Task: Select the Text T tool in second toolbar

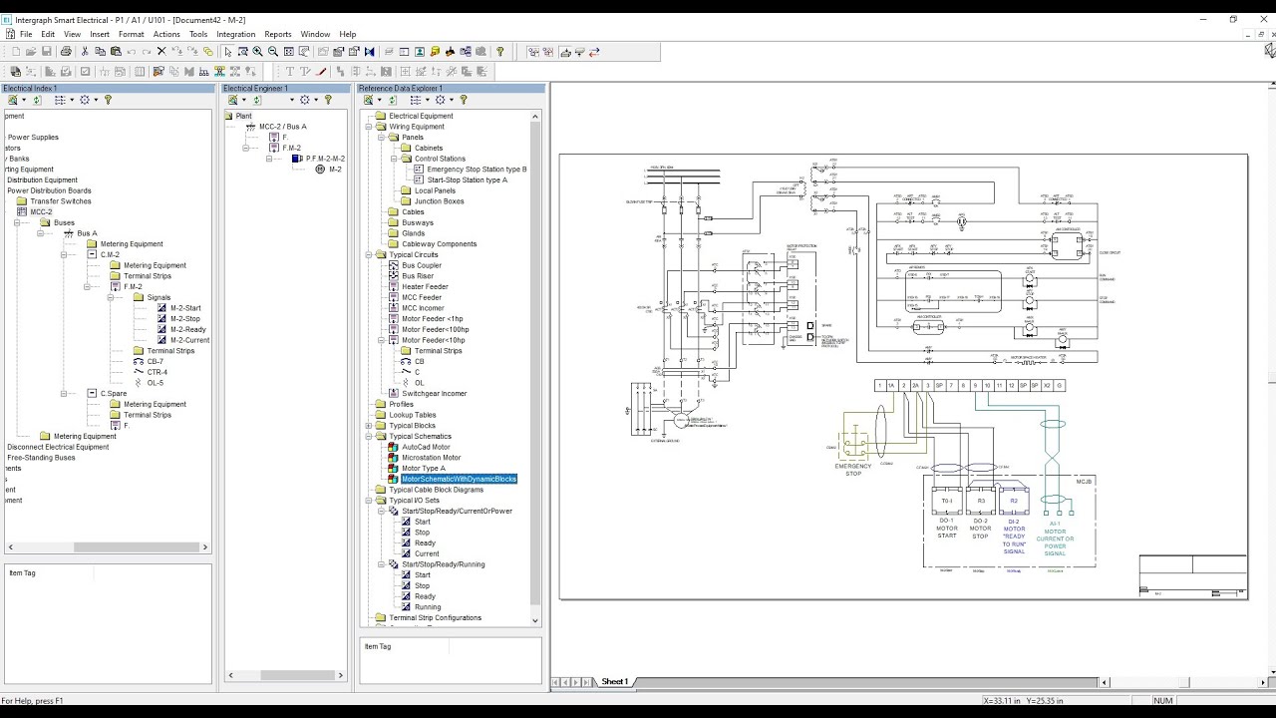Action: point(289,71)
